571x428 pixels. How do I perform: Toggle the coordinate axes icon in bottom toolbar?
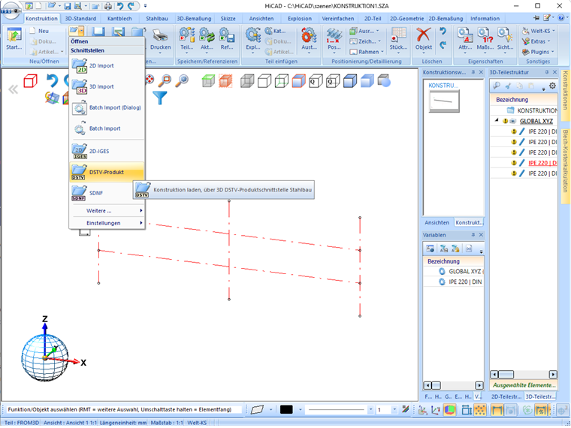pos(436,410)
